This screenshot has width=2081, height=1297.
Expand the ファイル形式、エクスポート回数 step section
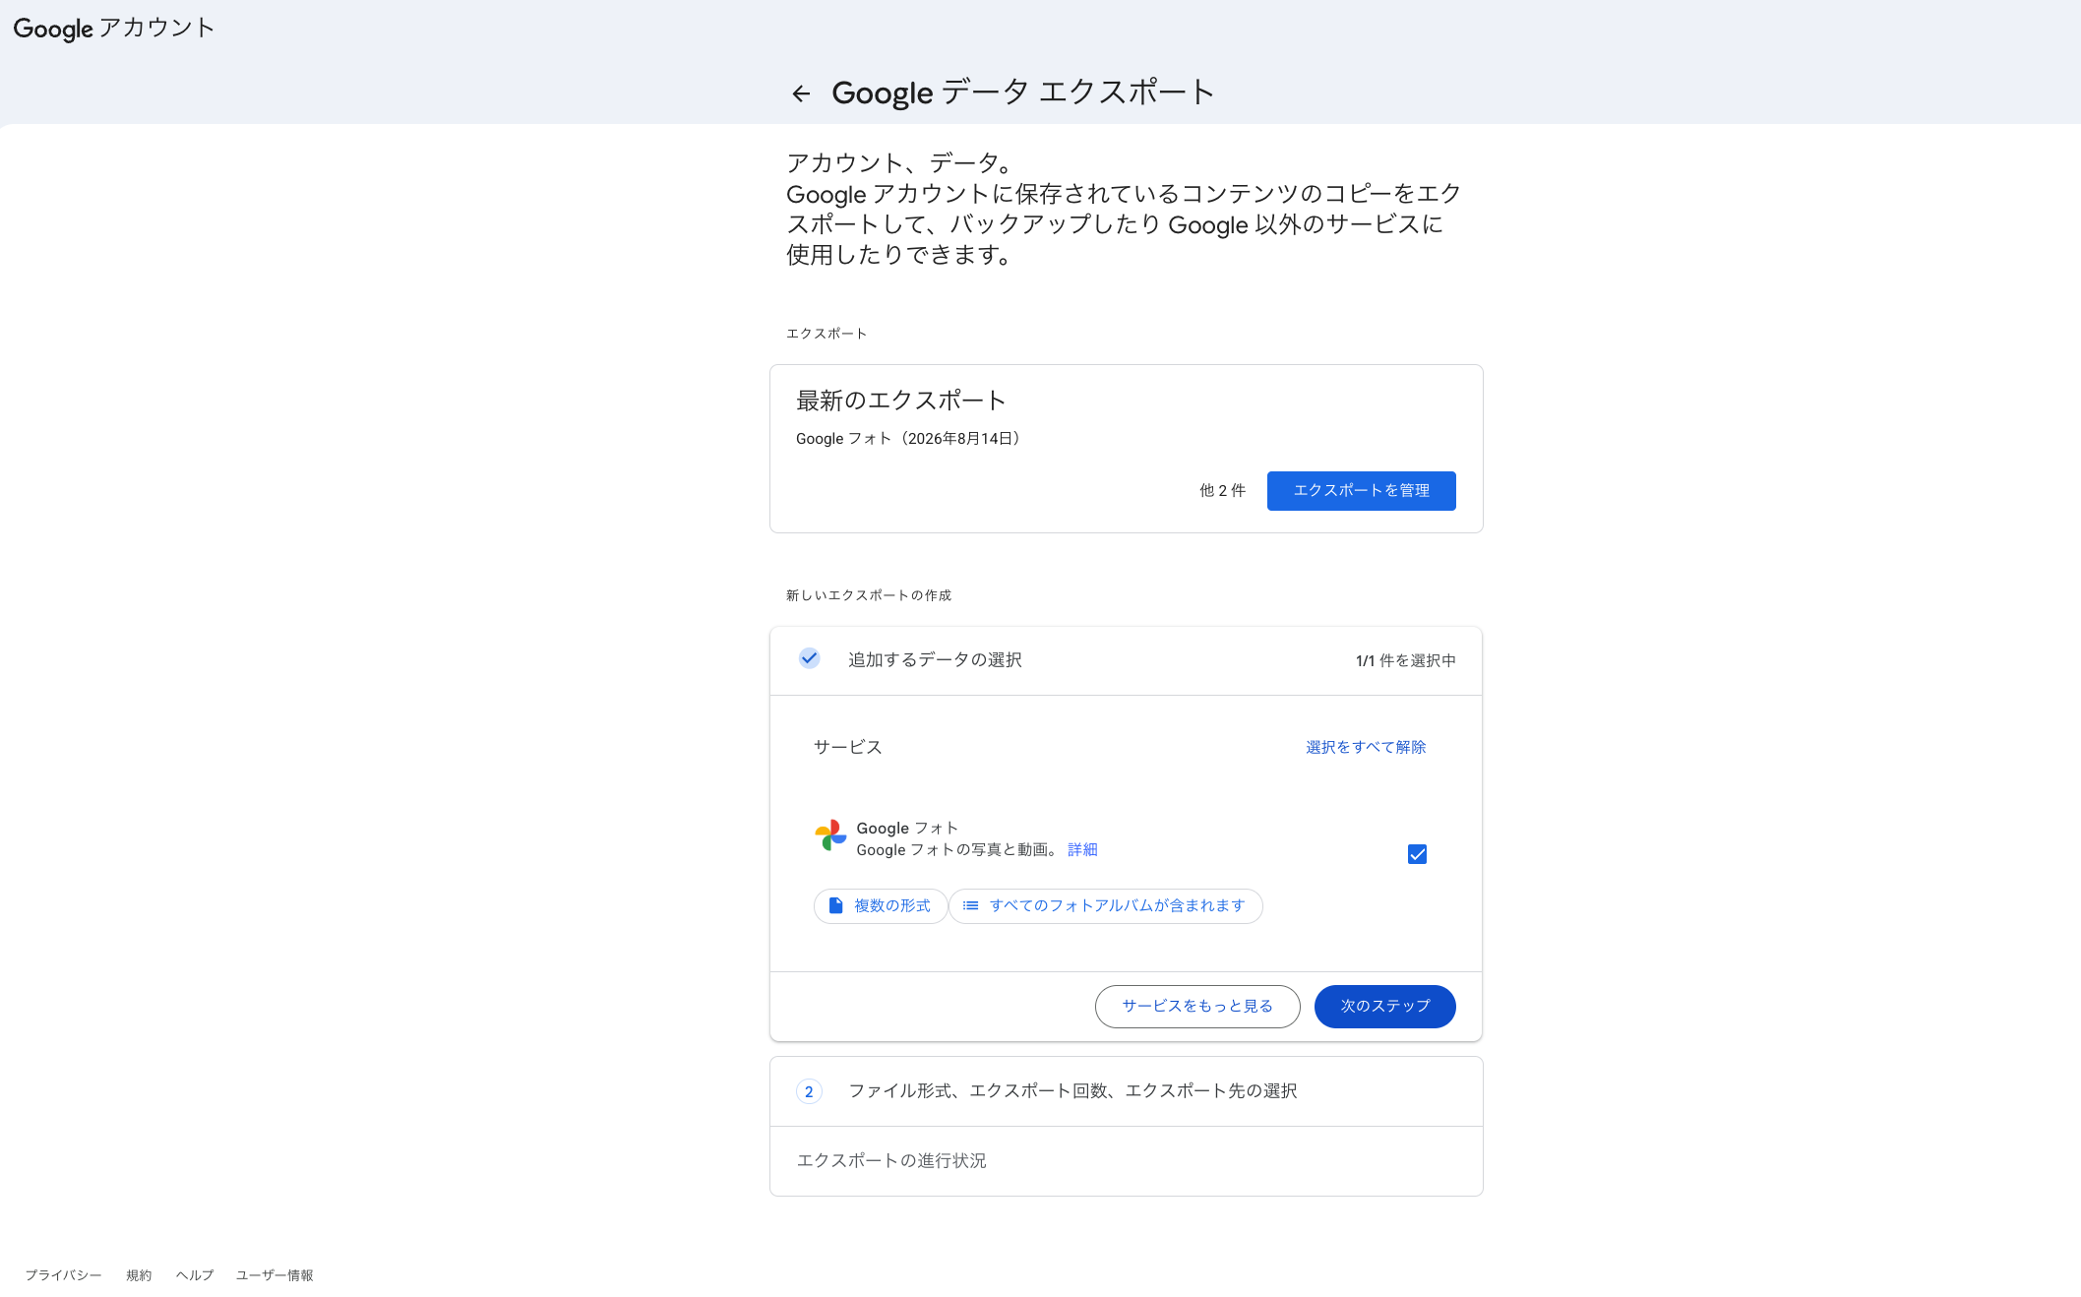pos(1126,1091)
